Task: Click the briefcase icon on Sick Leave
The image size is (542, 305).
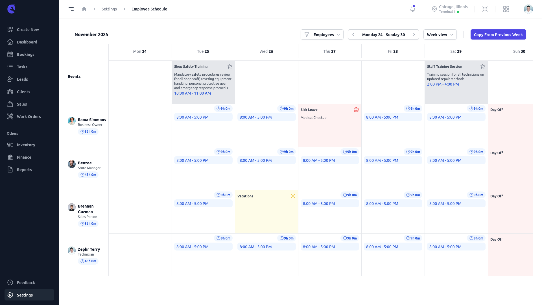Action: click(356, 110)
